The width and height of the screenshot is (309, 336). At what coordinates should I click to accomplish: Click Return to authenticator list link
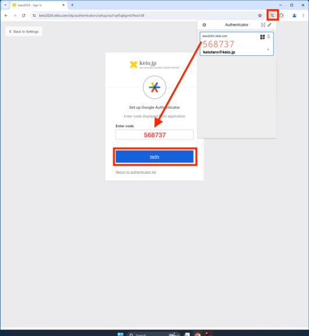(x=136, y=172)
